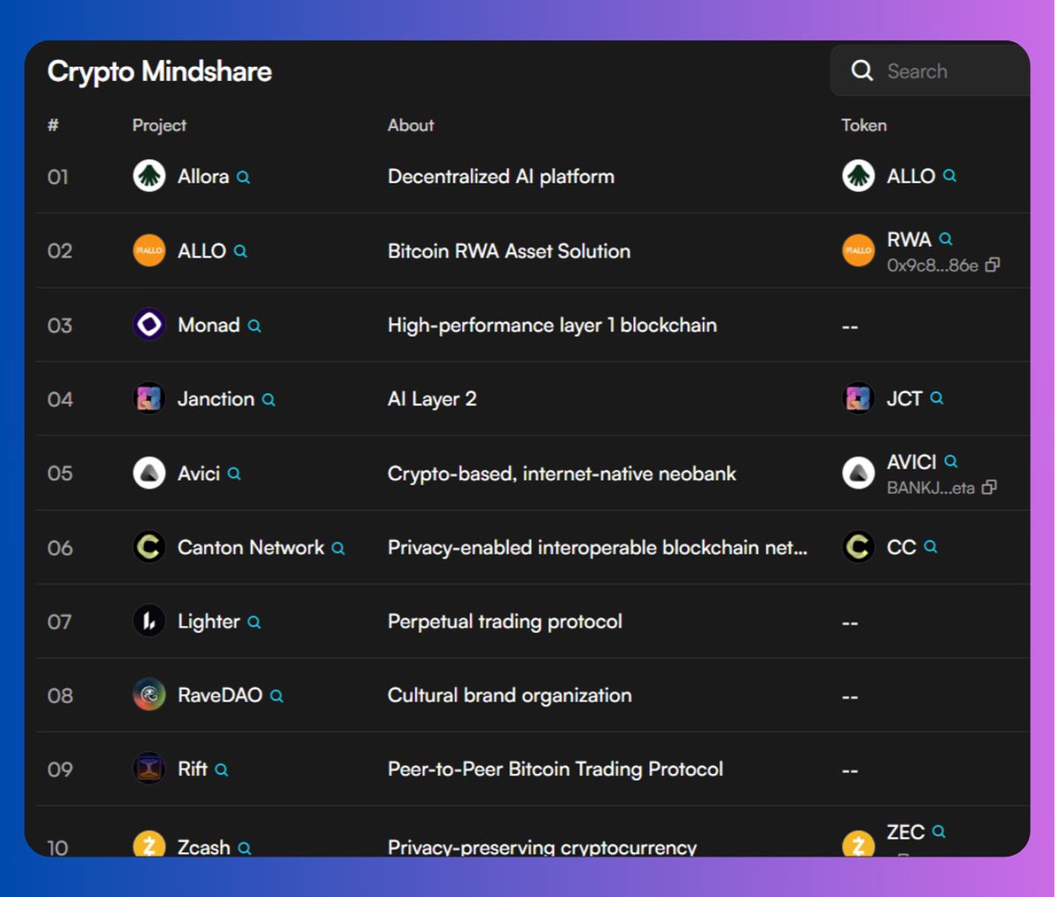Select the "AI Layer 2" description

tap(432, 399)
